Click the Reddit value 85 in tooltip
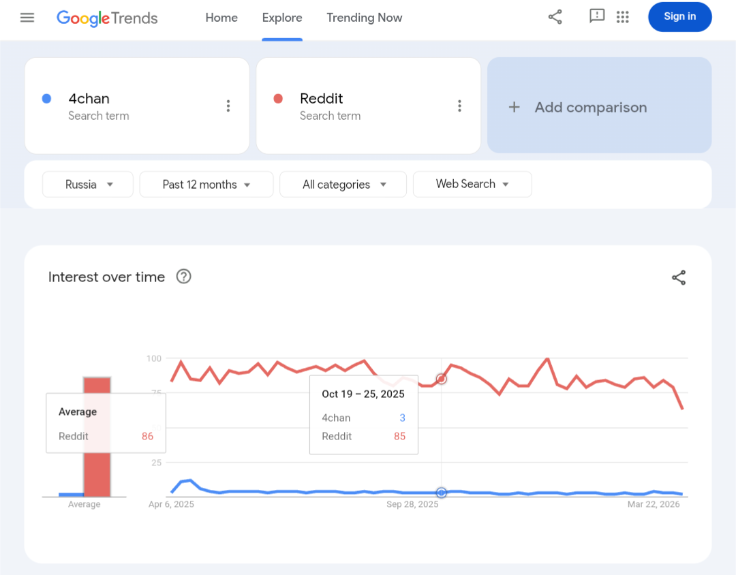Screen dimensions: 736x575 click(x=399, y=436)
